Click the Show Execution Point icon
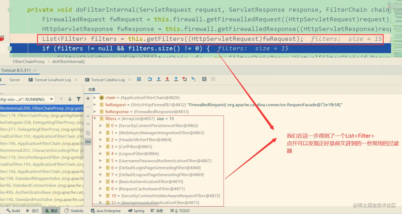The image size is (402, 214). tap(139, 79)
